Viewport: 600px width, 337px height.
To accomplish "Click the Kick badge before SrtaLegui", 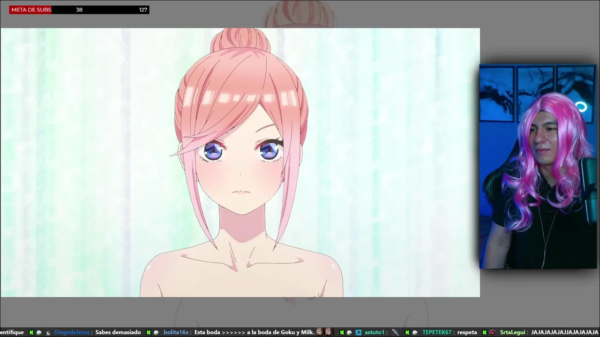I will [x=485, y=332].
